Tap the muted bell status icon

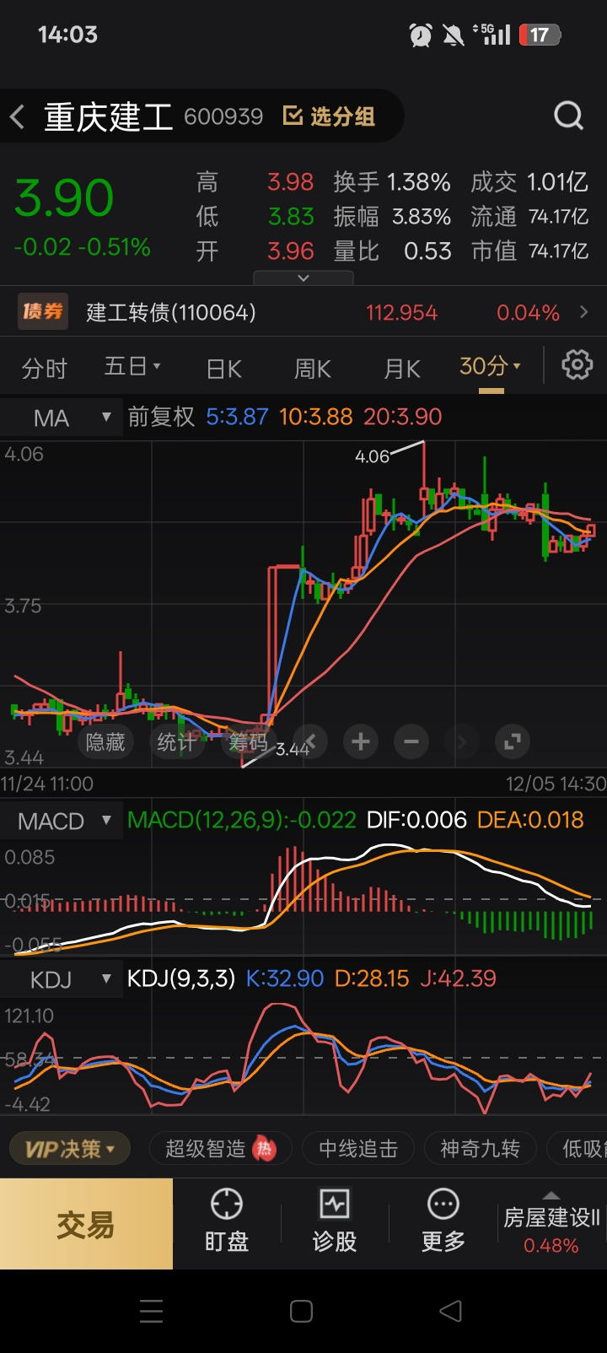(x=454, y=35)
